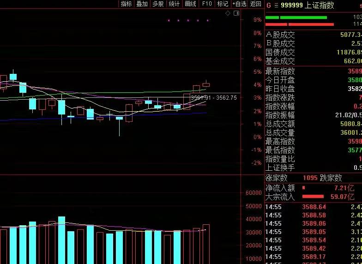Viewport: 362px width, 264px height.
Task: Open the 多股 multi-stock view
Action: tap(158, 4)
